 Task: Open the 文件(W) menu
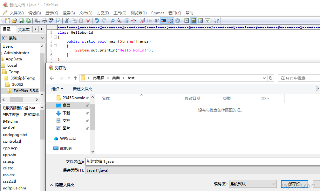click(x=17, y=13)
